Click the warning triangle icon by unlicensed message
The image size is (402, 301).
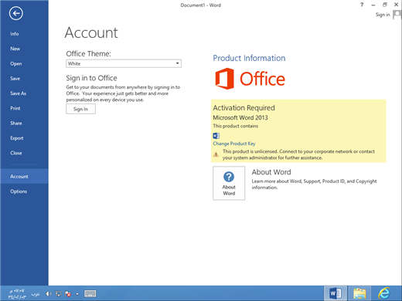coord(216,154)
